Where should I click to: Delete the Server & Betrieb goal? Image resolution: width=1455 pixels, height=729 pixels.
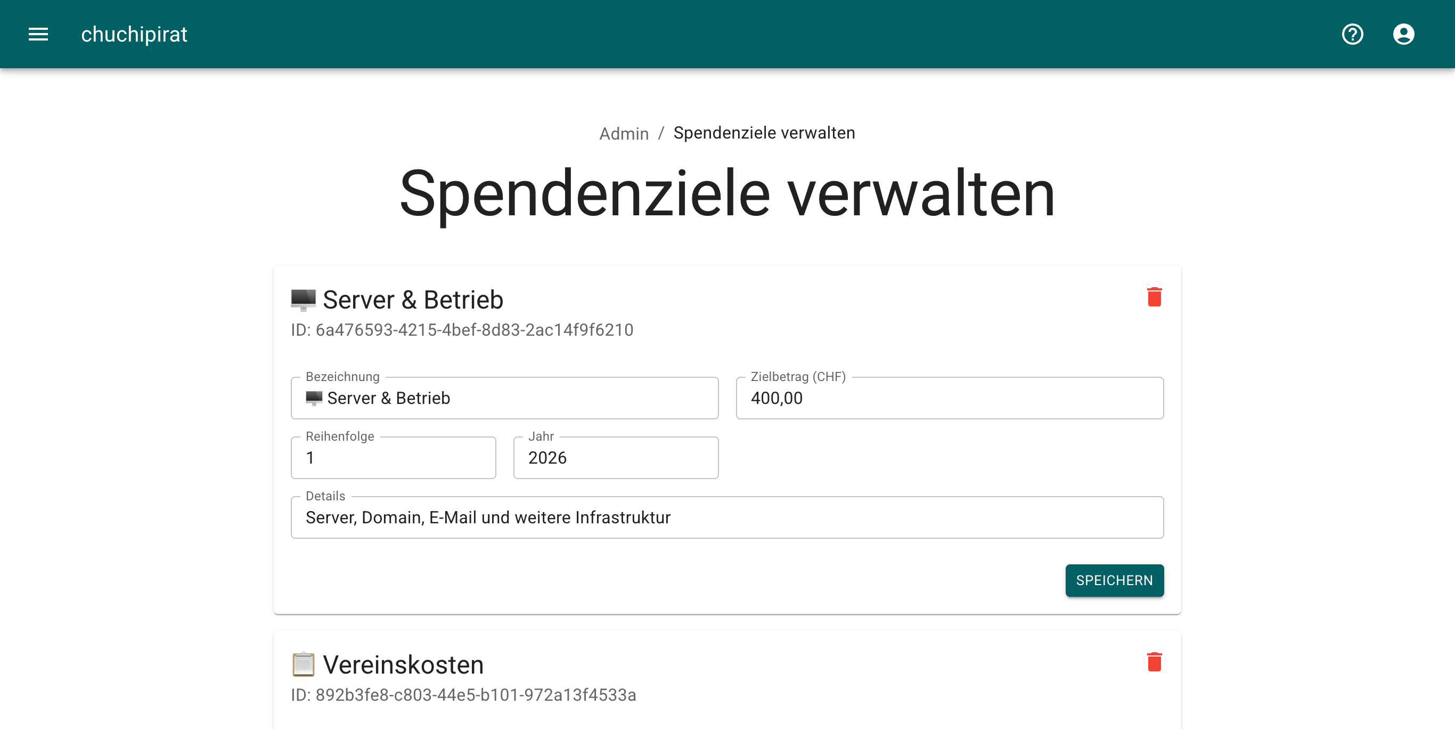click(1154, 297)
